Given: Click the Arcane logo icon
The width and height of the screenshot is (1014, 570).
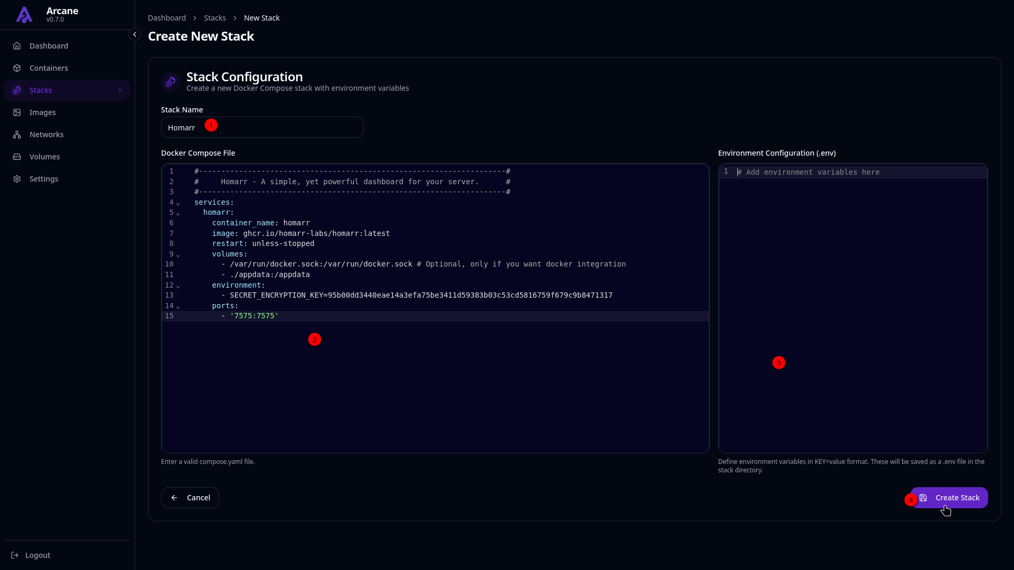Looking at the screenshot, I should coord(24,14).
